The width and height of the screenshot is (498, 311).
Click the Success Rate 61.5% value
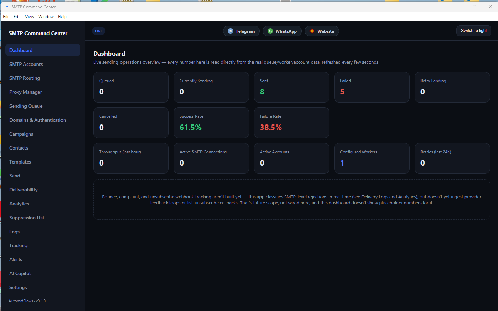190,127
